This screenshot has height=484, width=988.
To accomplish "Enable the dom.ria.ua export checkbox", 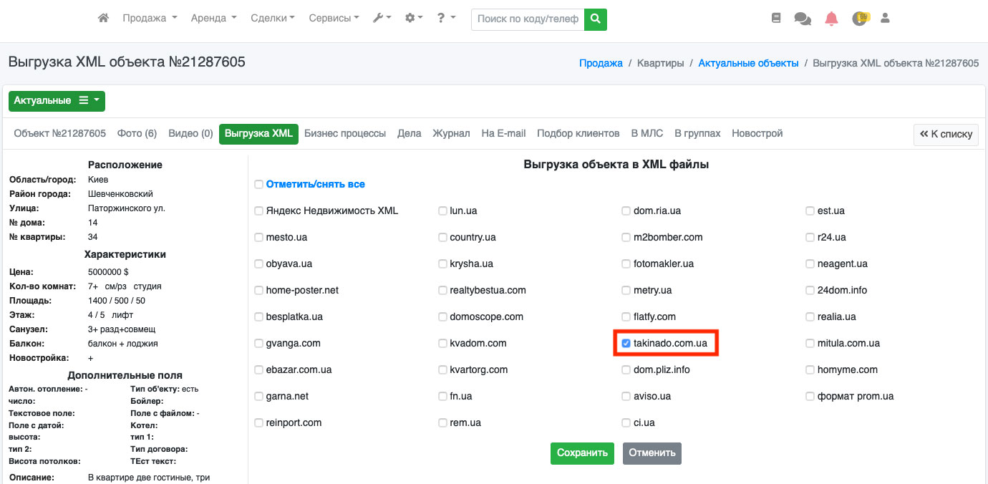I will click(x=626, y=211).
